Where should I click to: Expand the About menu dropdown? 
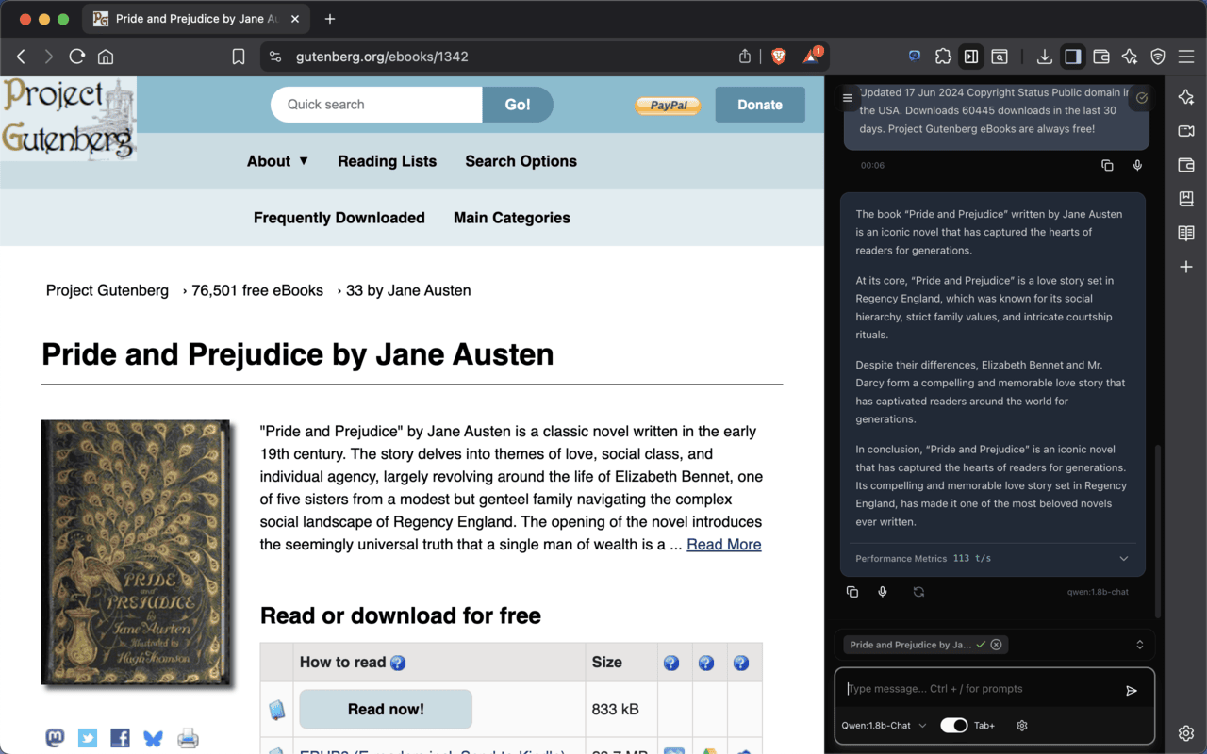point(277,161)
